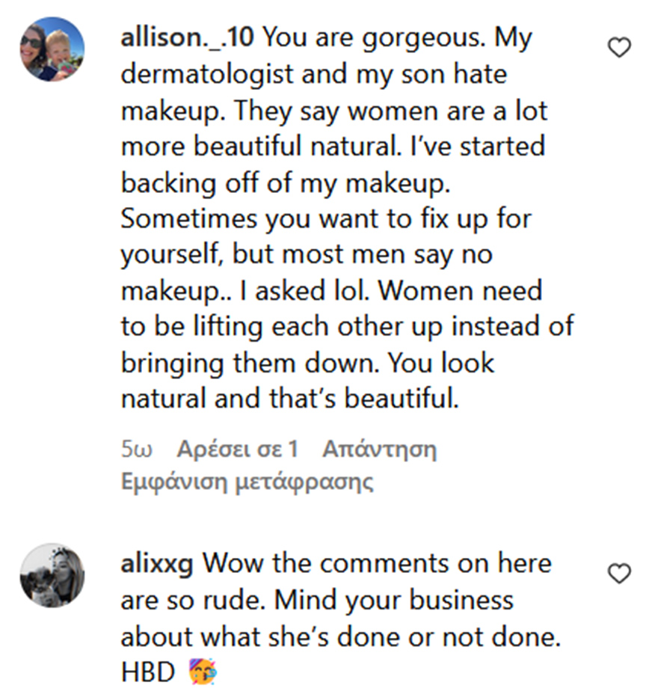Open allison._.10's profile picture
This screenshot has height=700, width=649.
(x=52, y=49)
